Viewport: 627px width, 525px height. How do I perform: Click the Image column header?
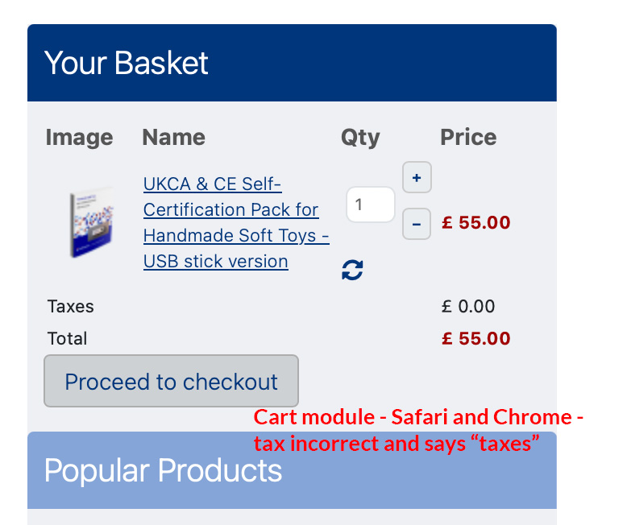[x=79, y=138]
